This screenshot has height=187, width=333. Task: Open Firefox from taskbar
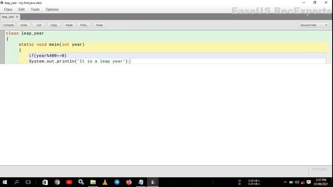point(129,182)
